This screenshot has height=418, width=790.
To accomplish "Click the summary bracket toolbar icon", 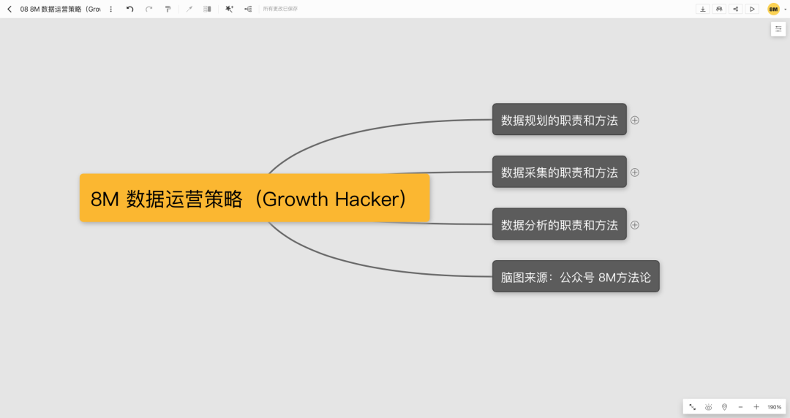I will point(207,9).
